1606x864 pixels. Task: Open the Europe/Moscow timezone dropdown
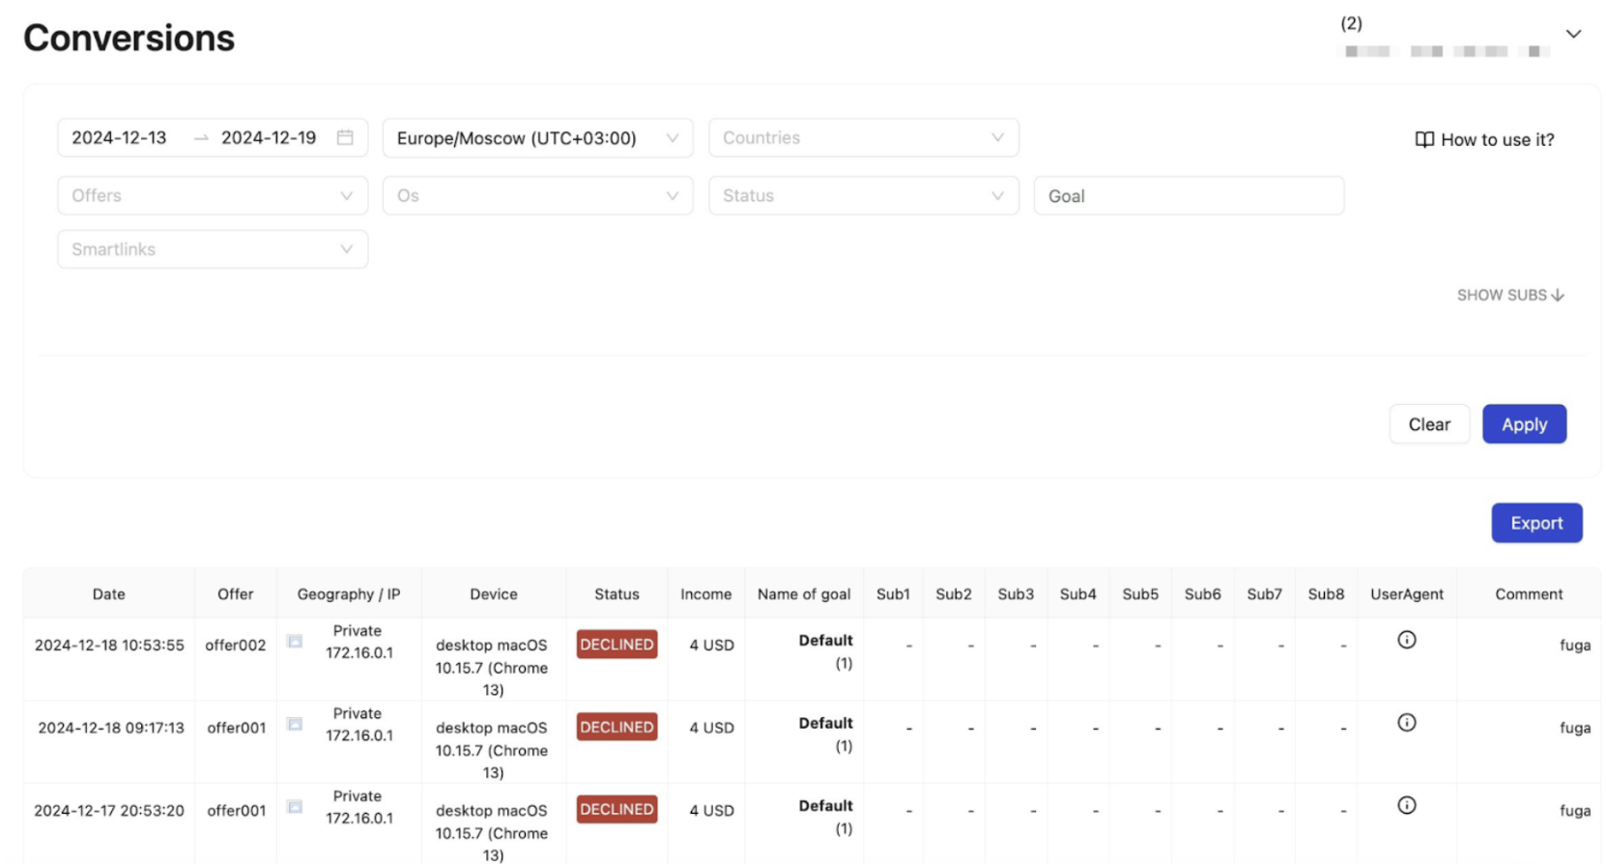(x=537, y=138)
